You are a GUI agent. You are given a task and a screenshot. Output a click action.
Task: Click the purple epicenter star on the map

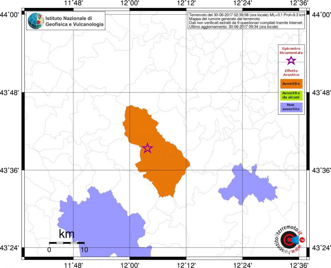147,148
